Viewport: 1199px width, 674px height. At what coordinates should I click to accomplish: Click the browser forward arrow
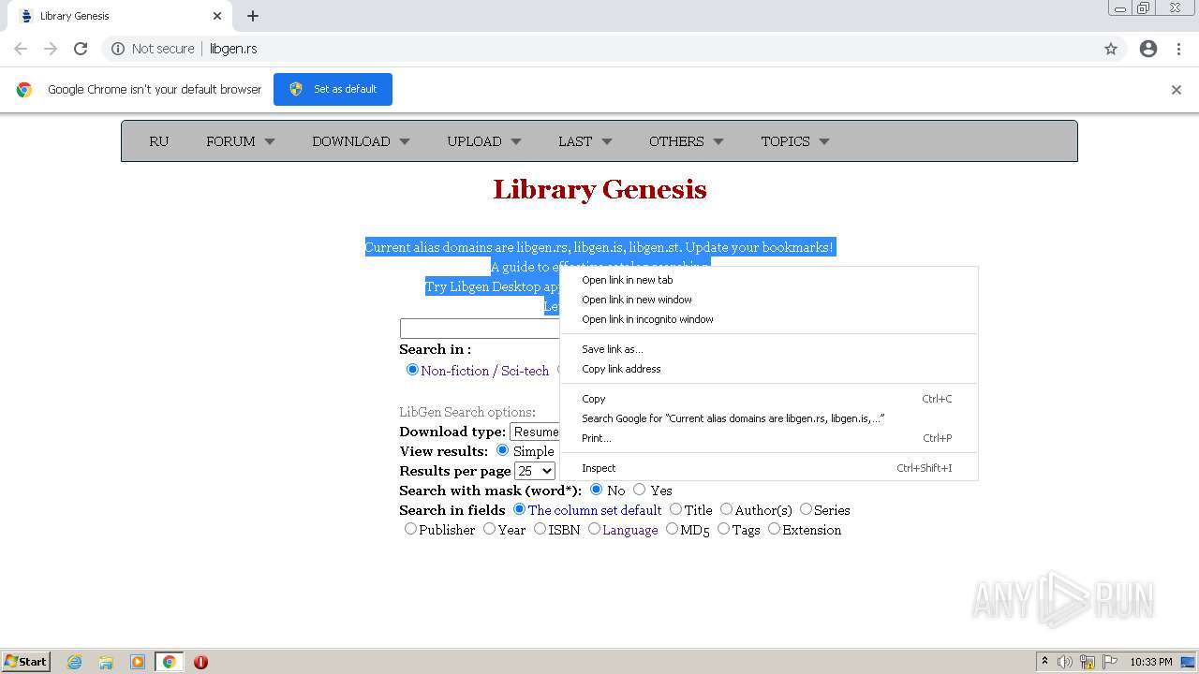pos(51,49)
